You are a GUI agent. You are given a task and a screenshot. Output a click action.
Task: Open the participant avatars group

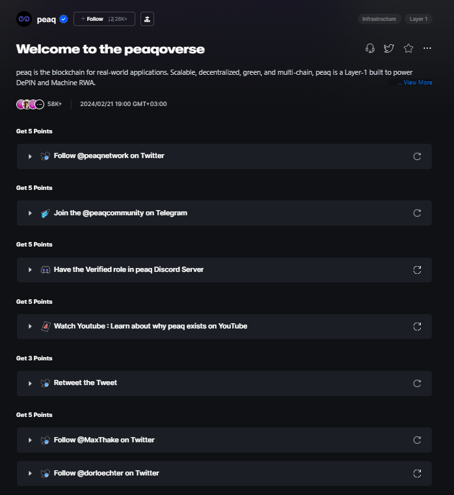[x=31, y=104]
